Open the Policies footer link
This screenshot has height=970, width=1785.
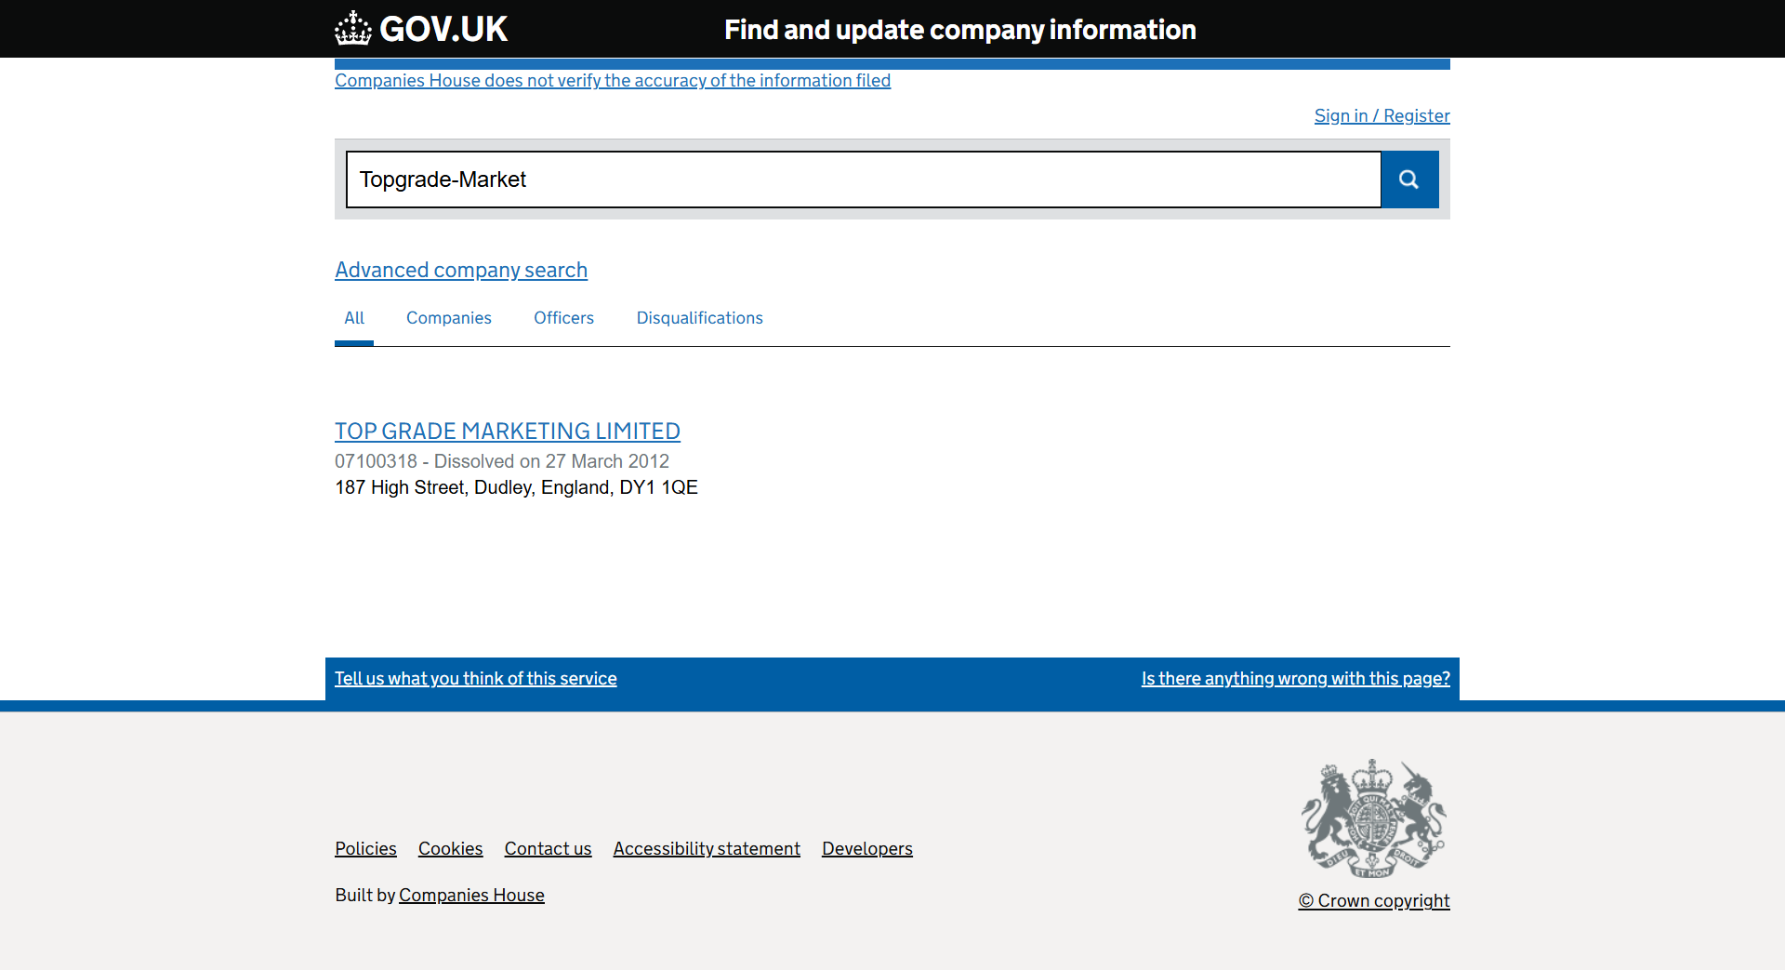tap(365, 849)
